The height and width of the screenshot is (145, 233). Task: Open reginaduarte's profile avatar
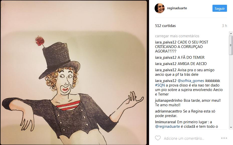coord(160,8)
